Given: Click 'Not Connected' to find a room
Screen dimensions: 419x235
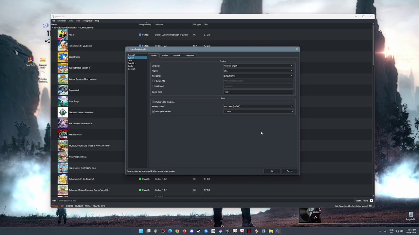Looking at the screenshot, I should [351, 206].
